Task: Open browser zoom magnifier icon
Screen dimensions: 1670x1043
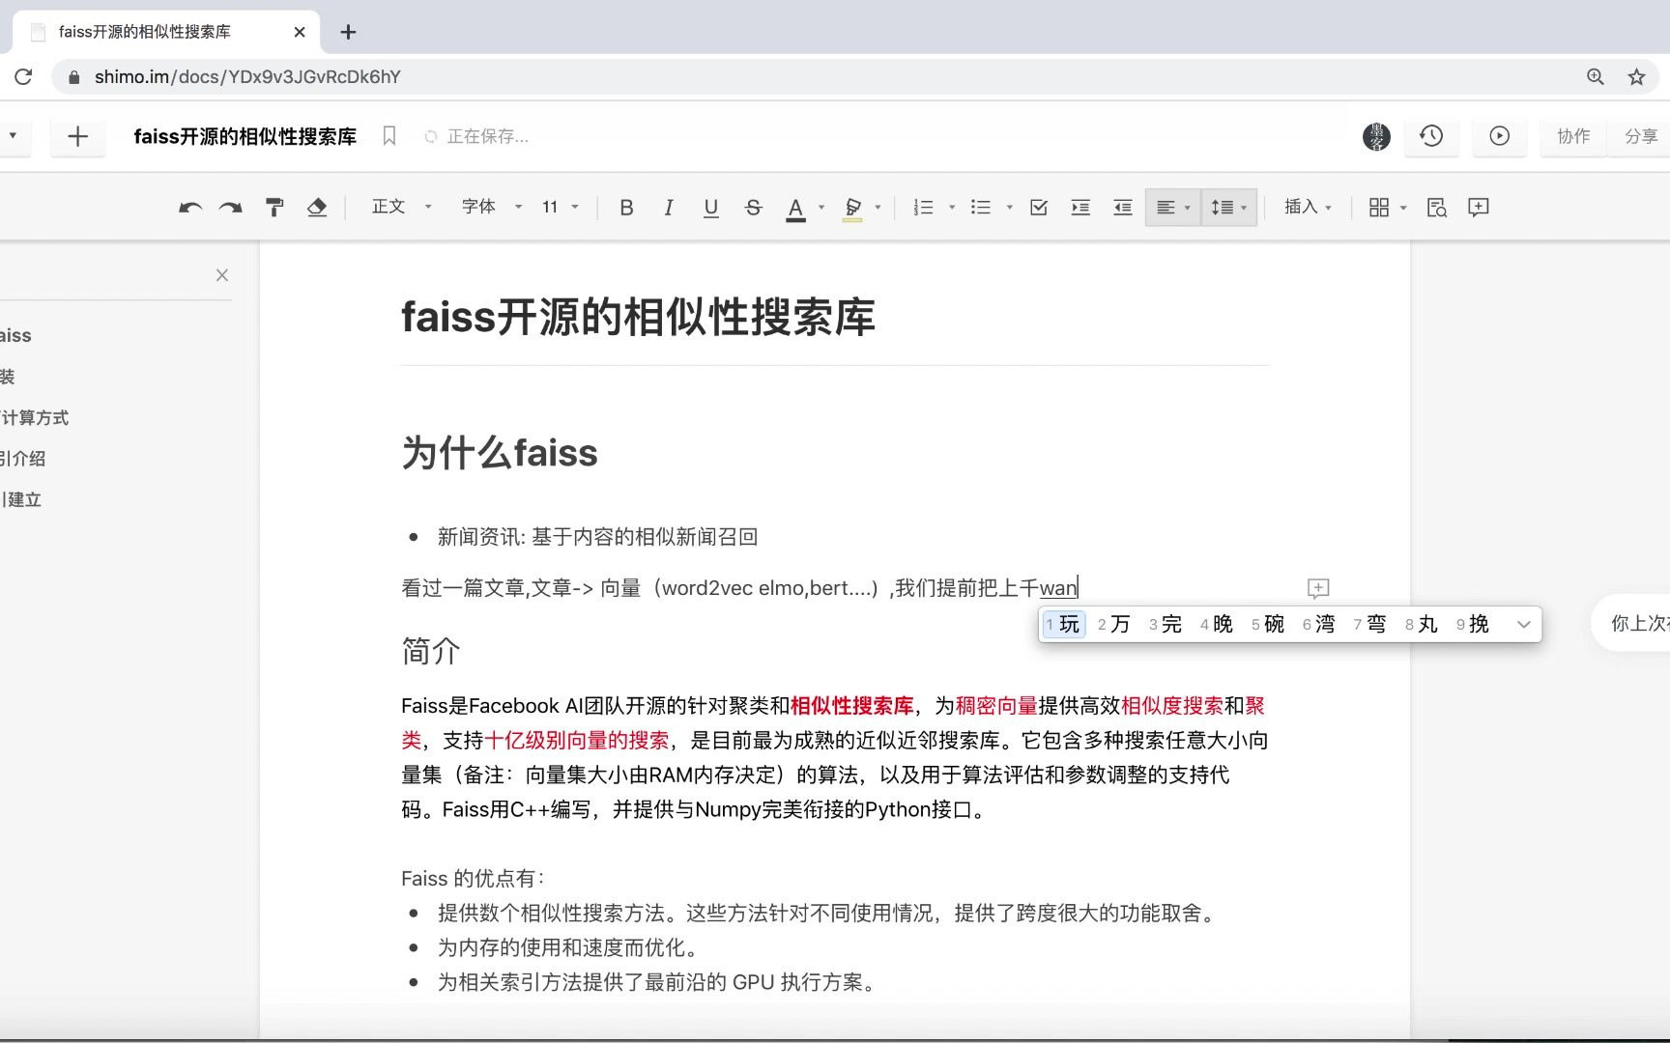Action: [x=1596, y=77]
